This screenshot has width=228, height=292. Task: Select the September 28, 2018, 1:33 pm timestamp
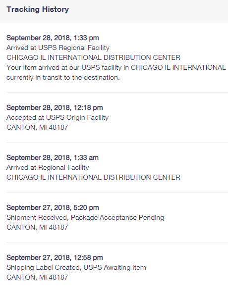point(53,38)
